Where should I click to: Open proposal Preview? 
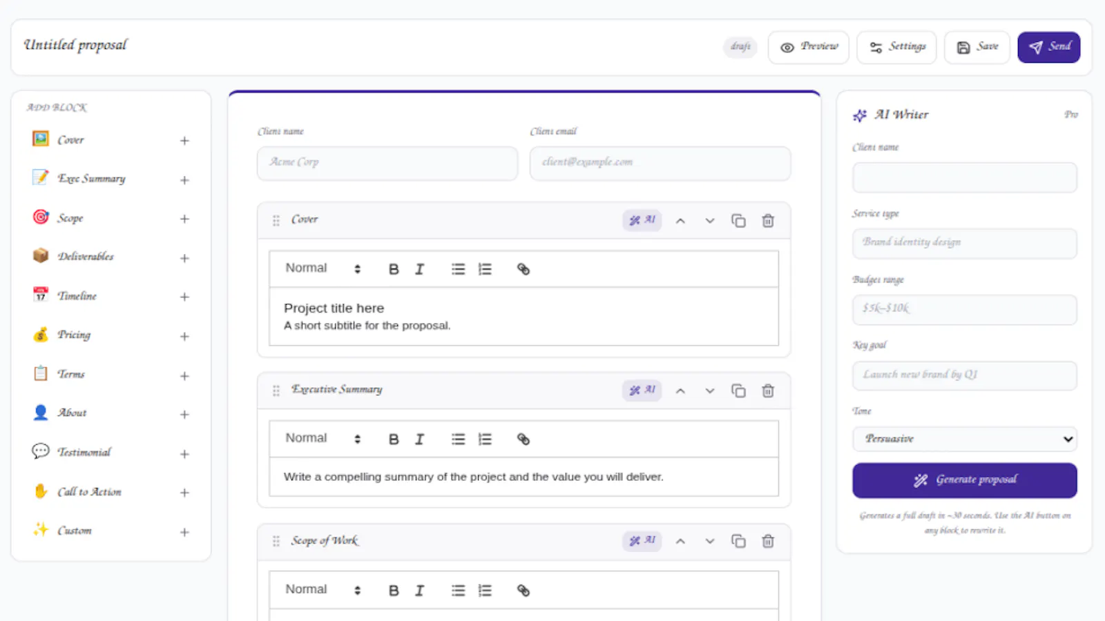[x=808, y=47]
